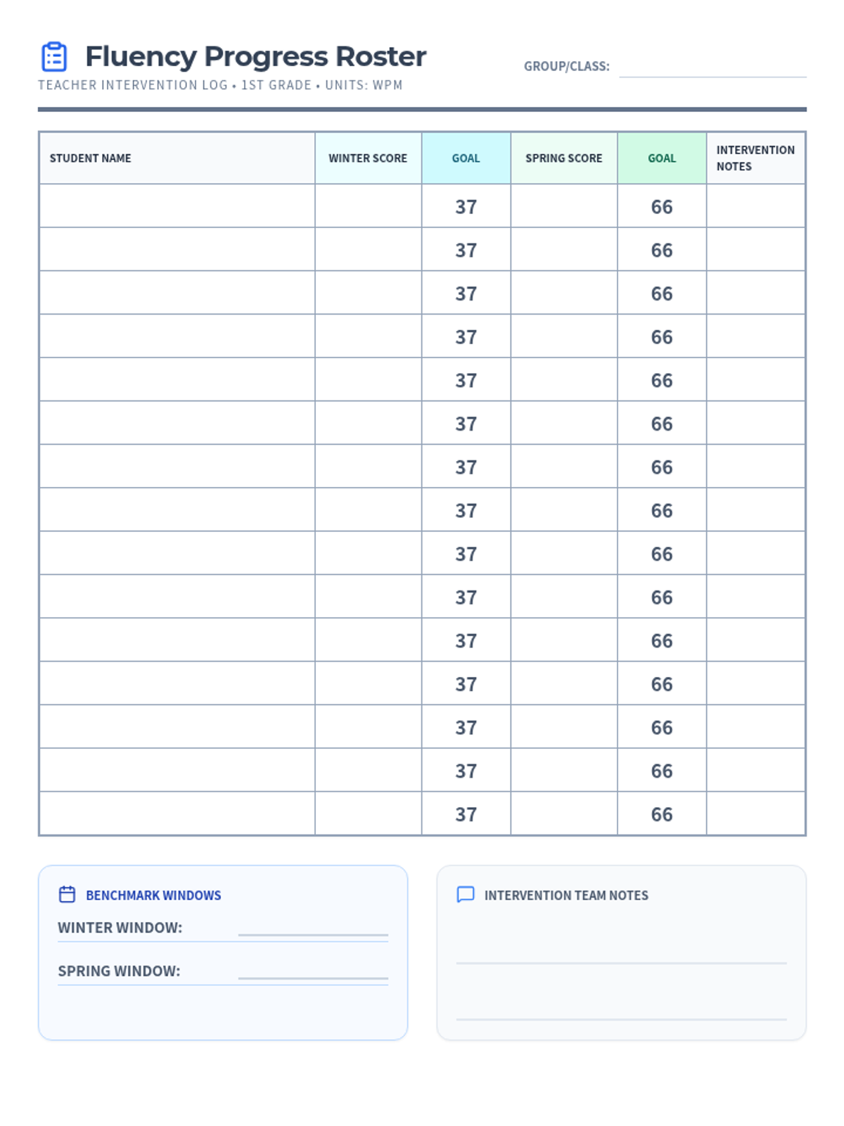Click the Student Name column header
844x1126 pixels.
coord(177,158)
